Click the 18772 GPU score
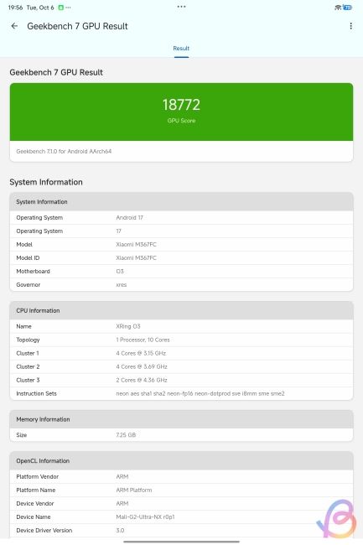Viewport: 363px width, 545px height. click(181, 105)
